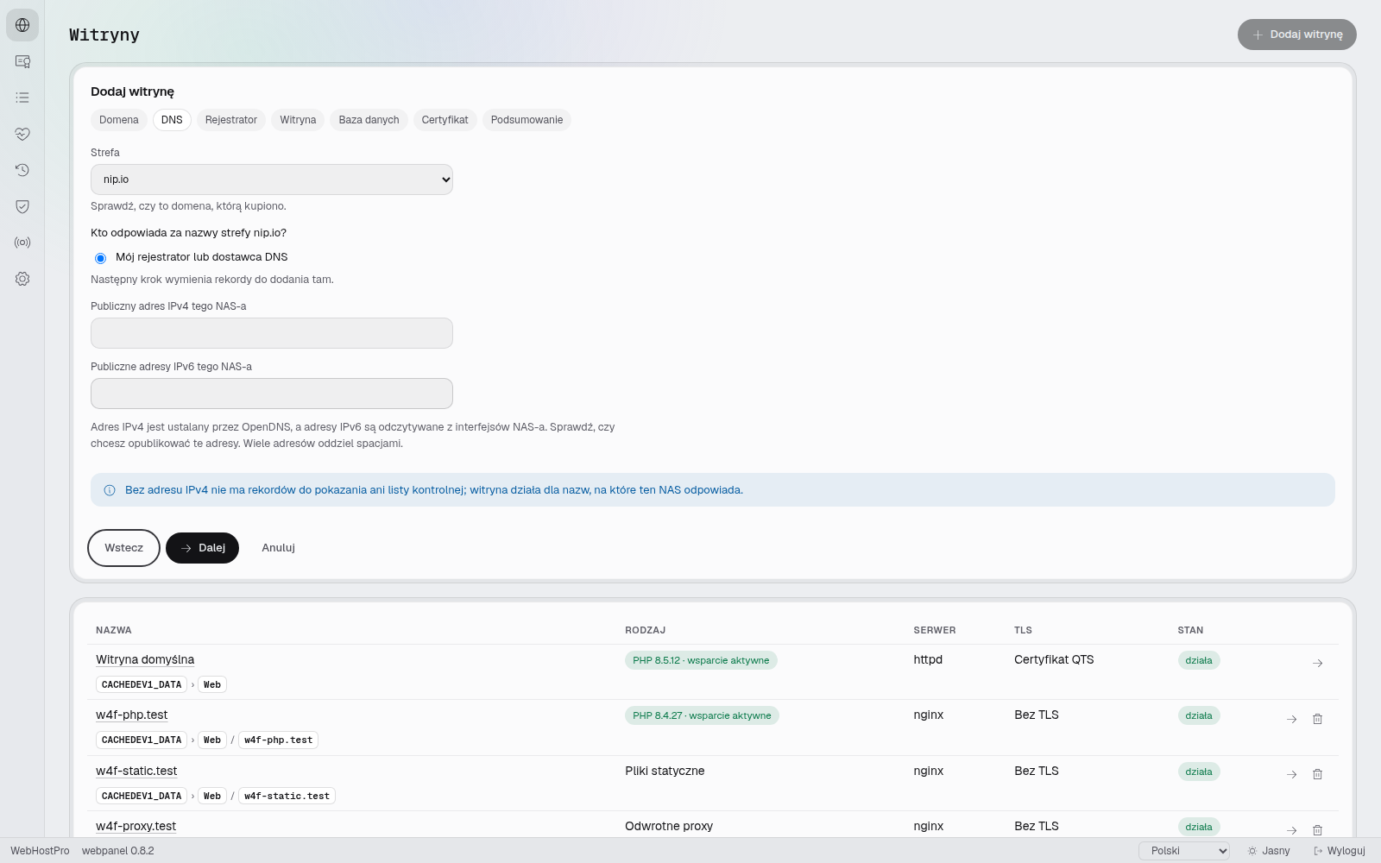Open the Witryna domyślna link
Screen dimensions: 1381x863
tap(145, 659)
